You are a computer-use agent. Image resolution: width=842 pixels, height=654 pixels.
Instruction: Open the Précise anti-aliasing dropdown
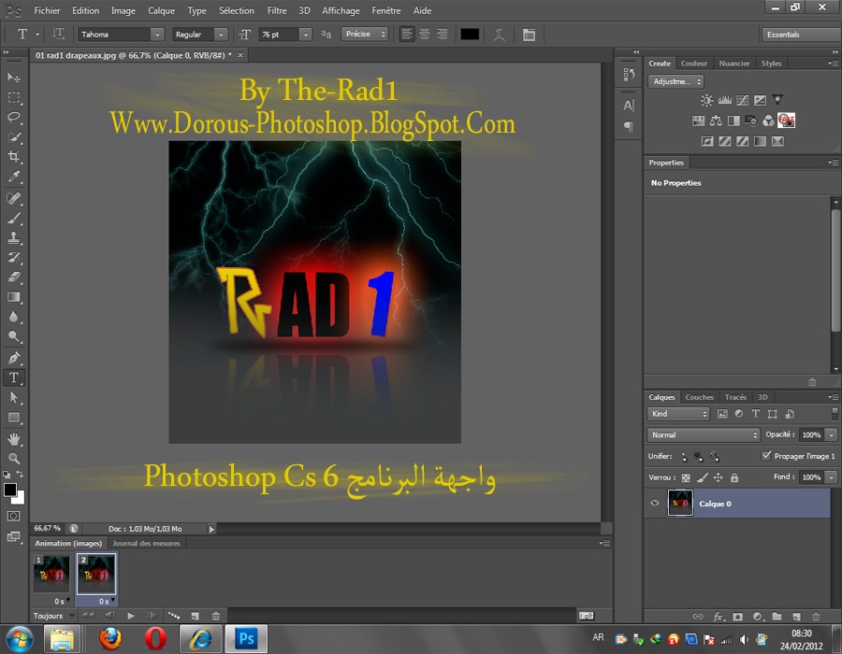coord(365,34)
